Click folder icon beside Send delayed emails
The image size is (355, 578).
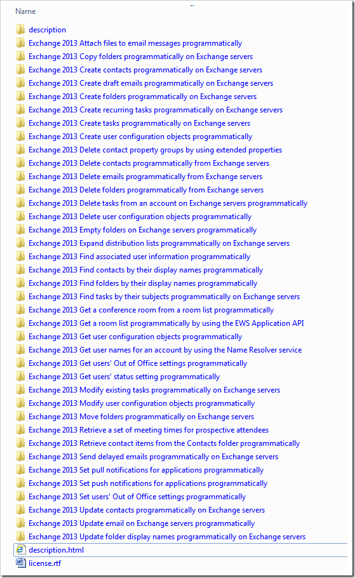pyautogui.click(x=21, y=456)
